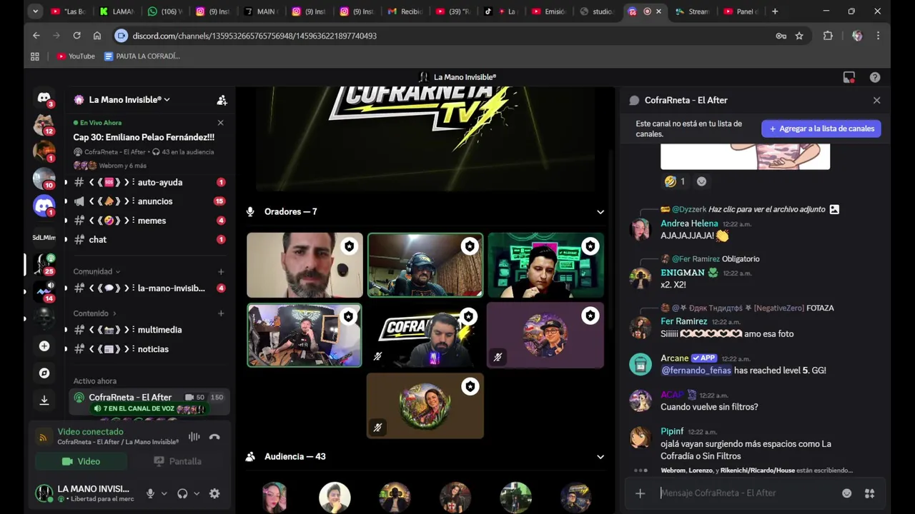Click the download apps icon in server bar
This screenshot has height=514, width=915.
tap(44, 400)
